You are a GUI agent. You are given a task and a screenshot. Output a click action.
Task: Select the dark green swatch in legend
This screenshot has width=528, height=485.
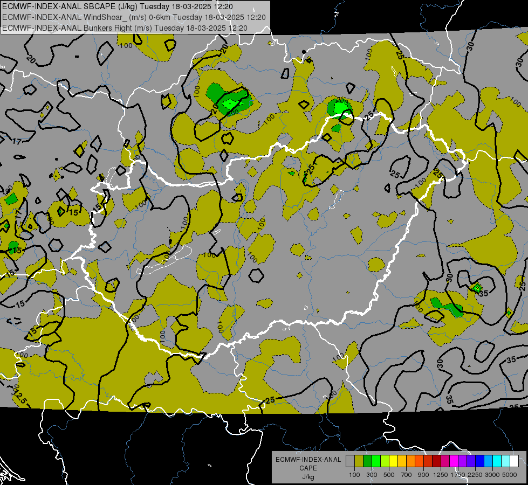367,461
